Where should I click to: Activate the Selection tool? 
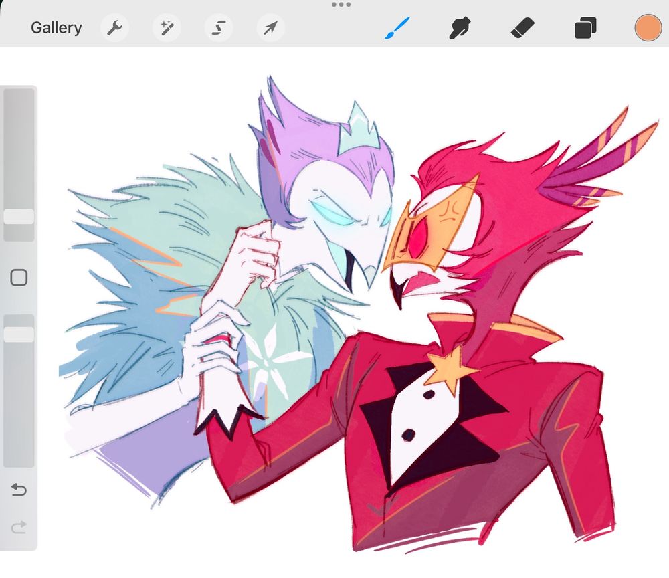point(219,28)
